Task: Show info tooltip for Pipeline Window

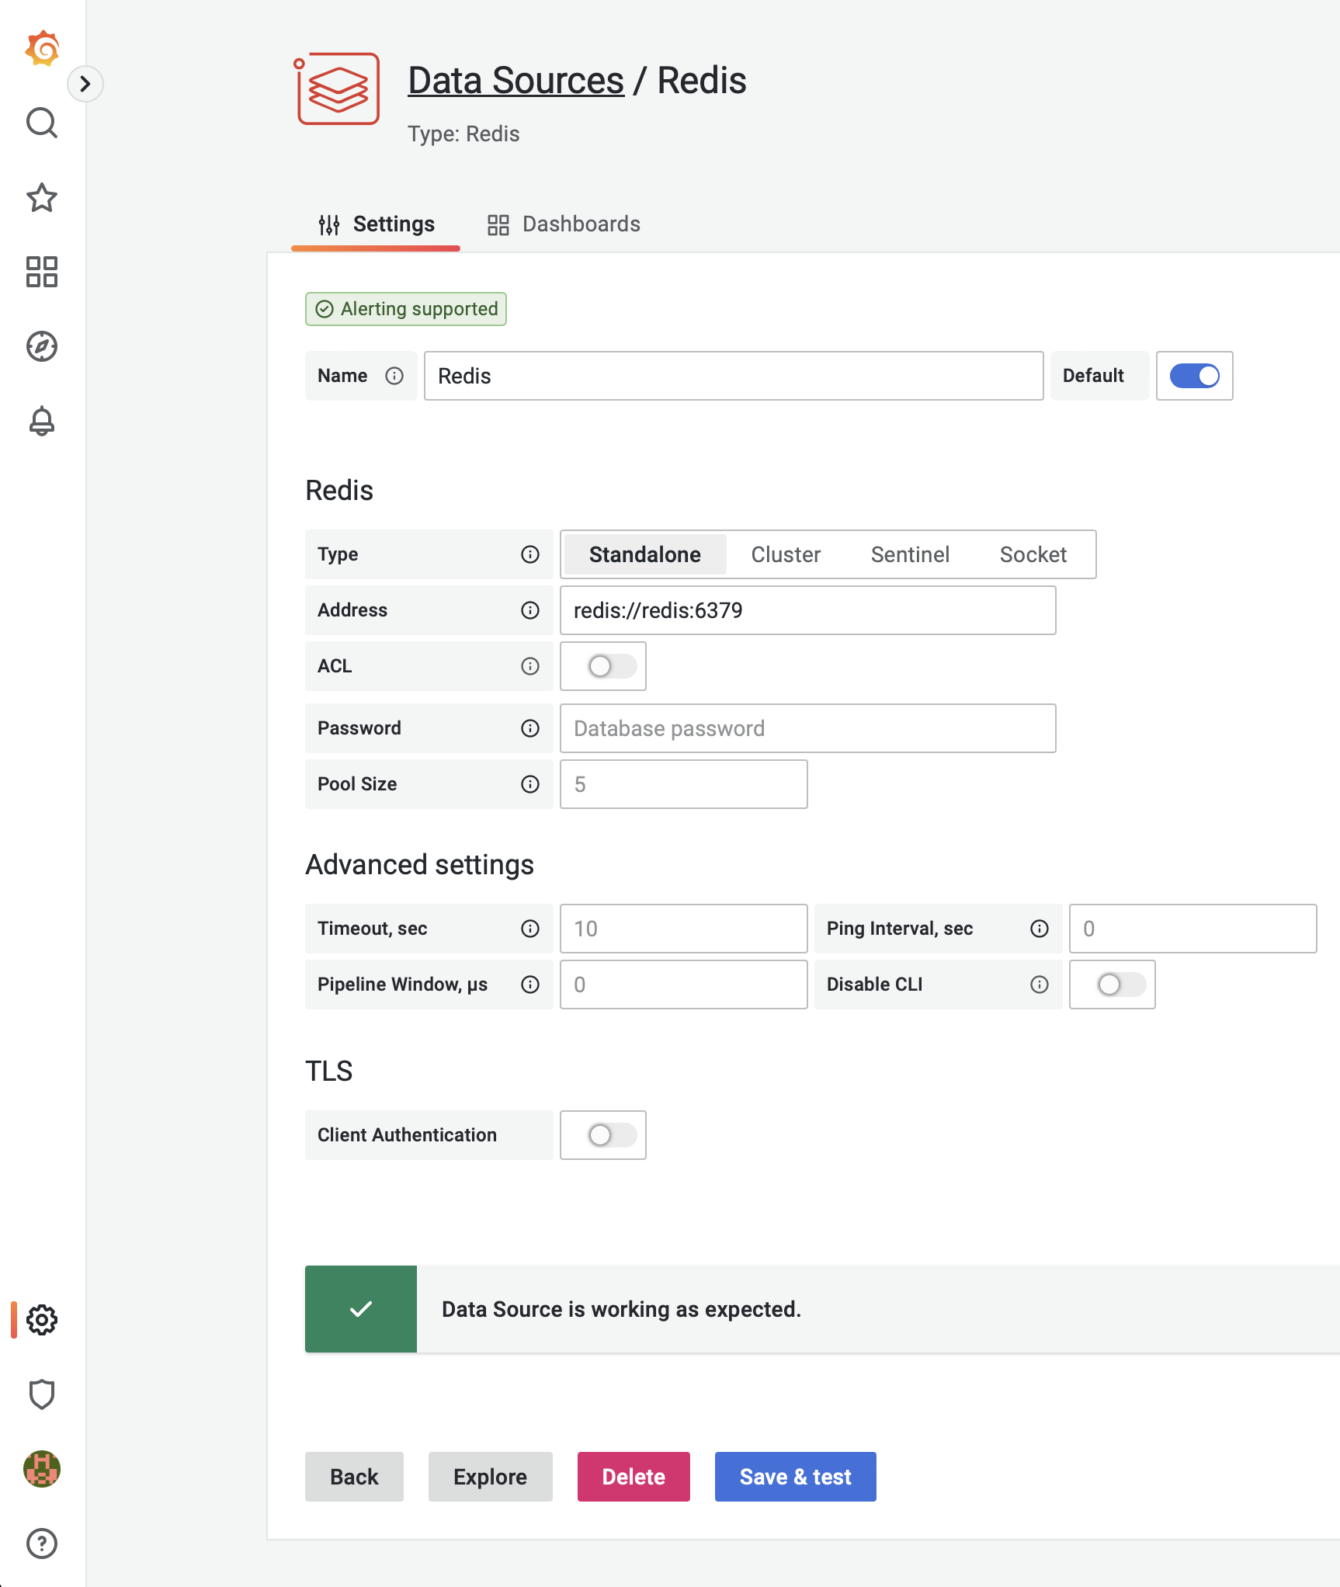Action: click(x=530, y=984)
